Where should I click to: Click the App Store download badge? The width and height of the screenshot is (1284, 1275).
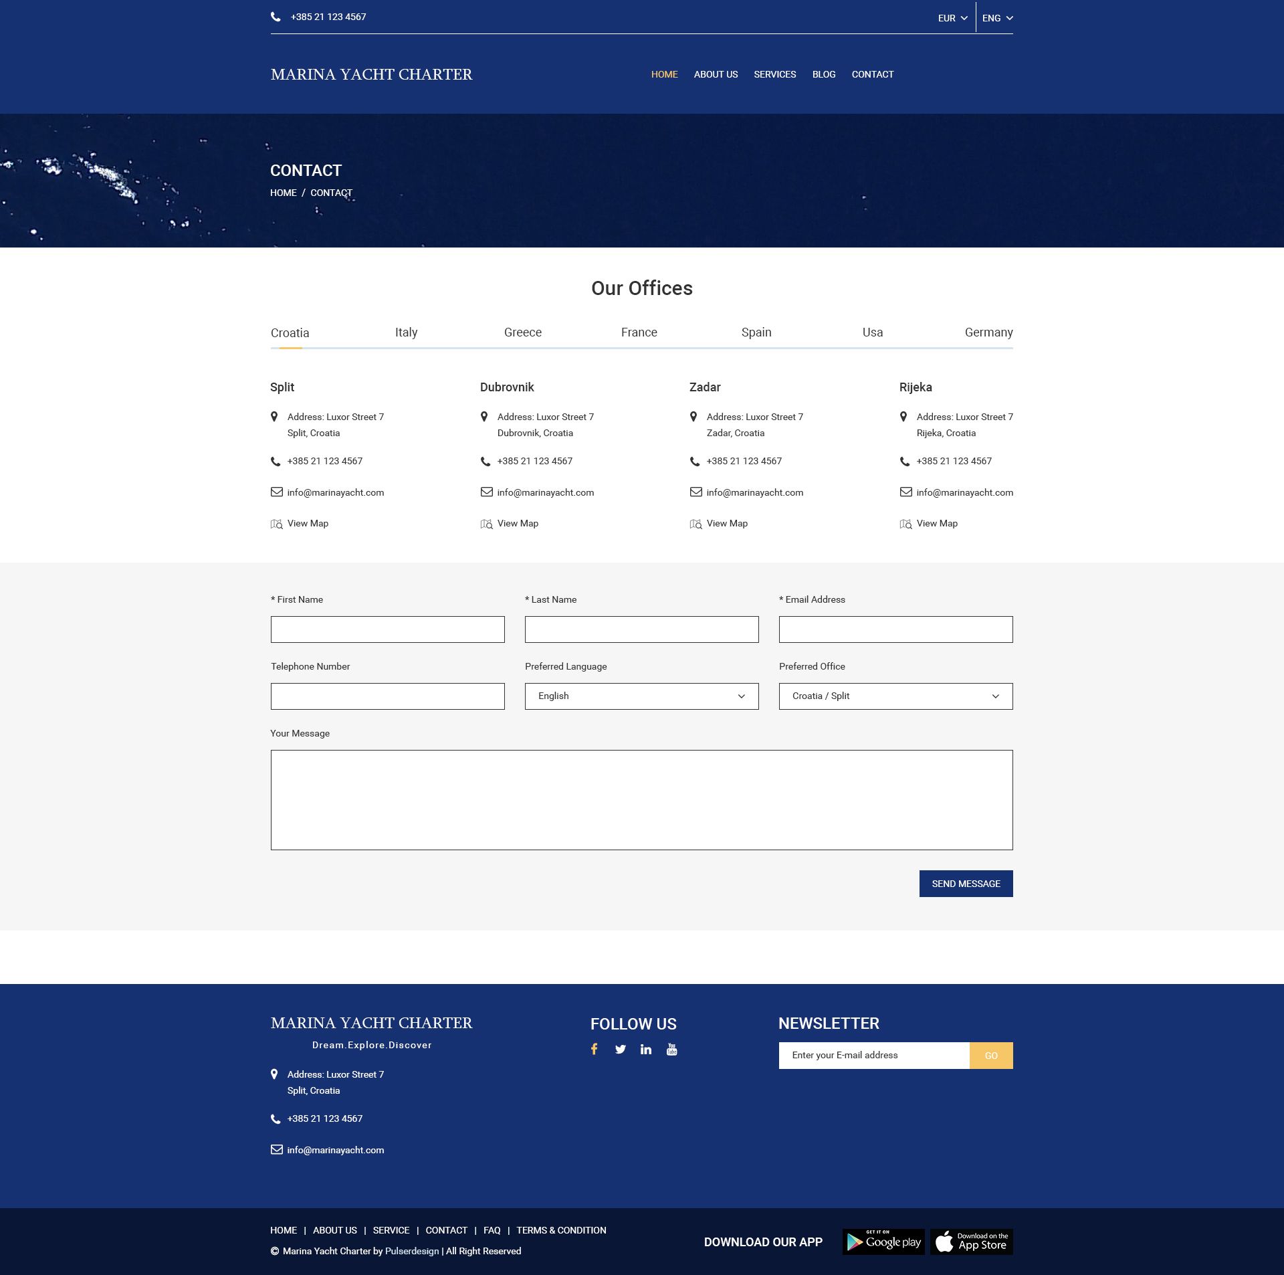971,1242
